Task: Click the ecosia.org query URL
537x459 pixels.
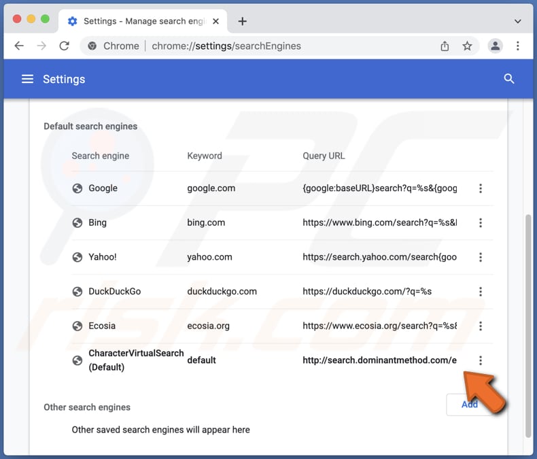Action: (x=379, y=326)
